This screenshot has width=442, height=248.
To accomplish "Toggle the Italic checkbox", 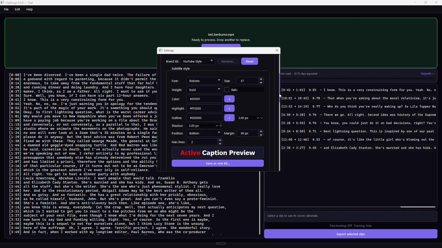I will pos(227,90).
